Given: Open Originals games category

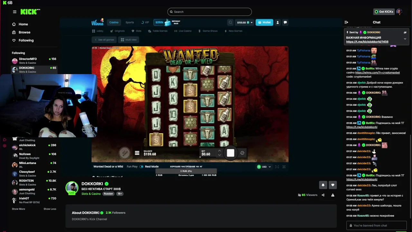Looking at the screenshot, I should point(117,31).
